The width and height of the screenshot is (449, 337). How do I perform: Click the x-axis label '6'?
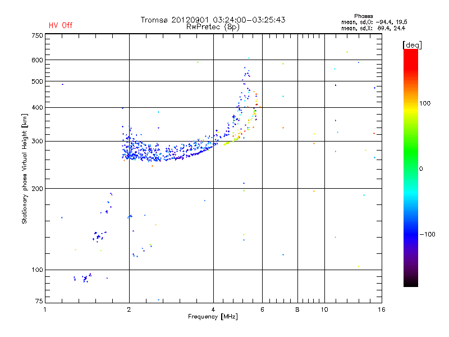pyautogui.click(x=262, y=309)
